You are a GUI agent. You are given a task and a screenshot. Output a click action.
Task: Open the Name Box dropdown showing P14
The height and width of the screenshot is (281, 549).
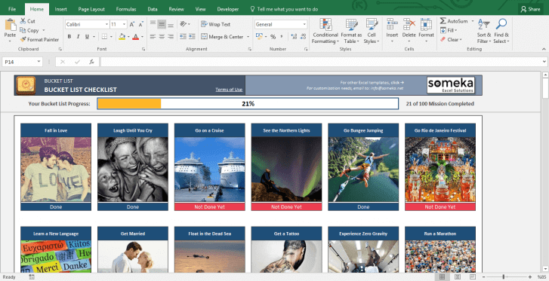click(x=39, y=62)
